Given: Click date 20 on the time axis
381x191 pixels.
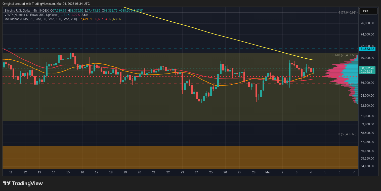Looking at the screenshot, I should pos(139,172).
